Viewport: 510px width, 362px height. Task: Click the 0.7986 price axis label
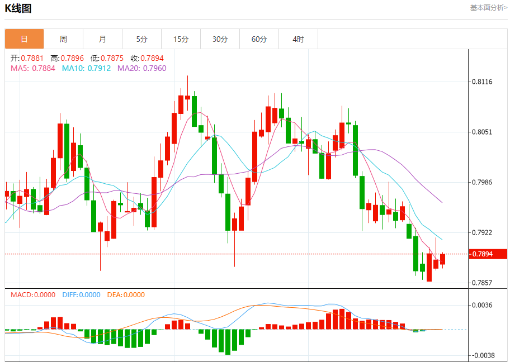[482, 182]
